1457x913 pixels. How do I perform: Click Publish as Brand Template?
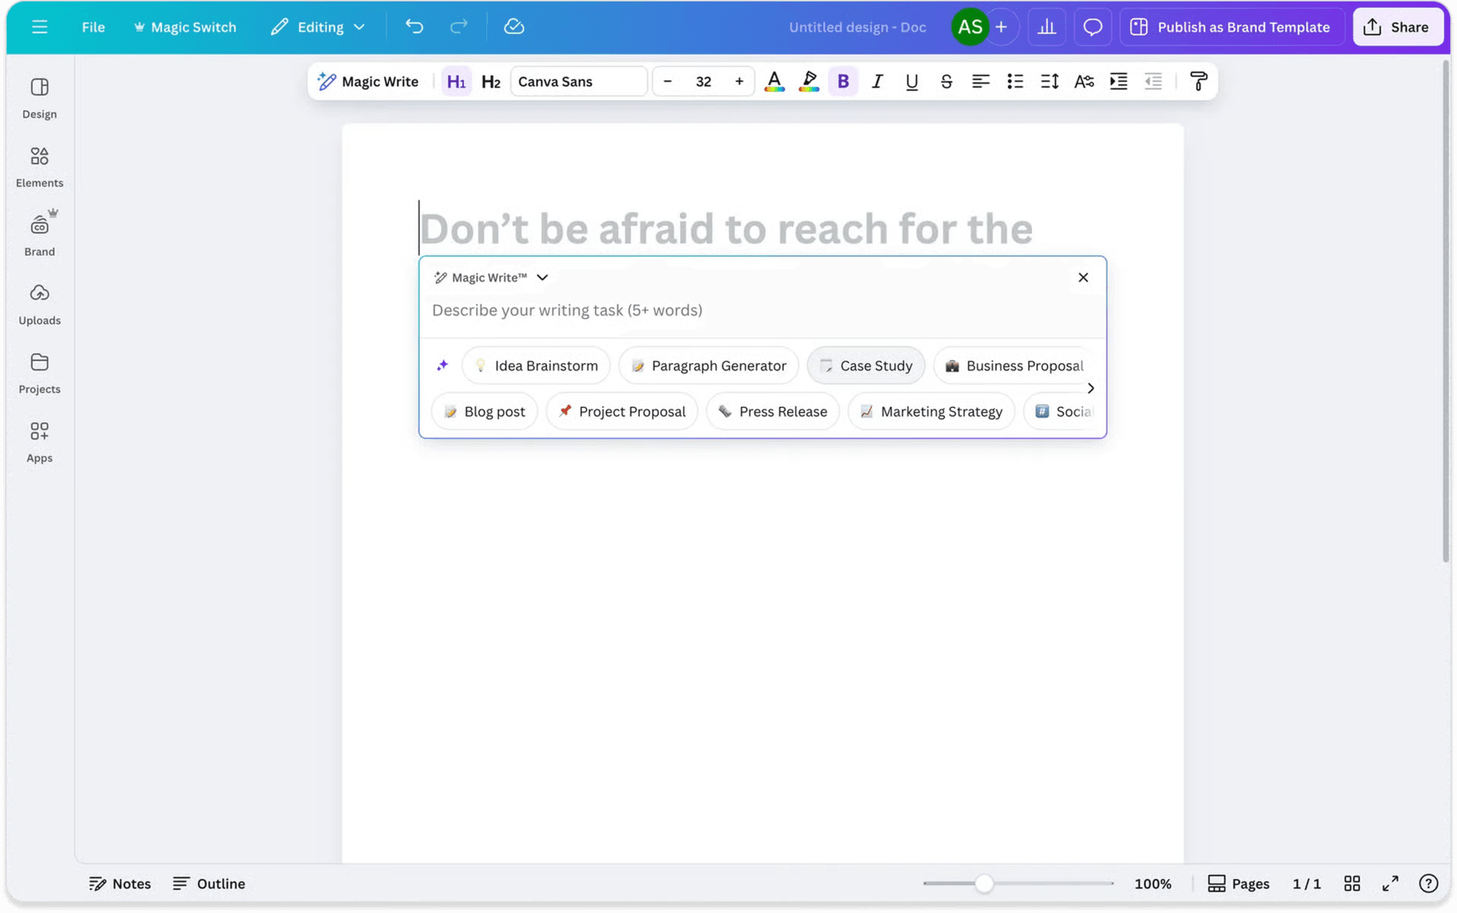pos(1231,27)
